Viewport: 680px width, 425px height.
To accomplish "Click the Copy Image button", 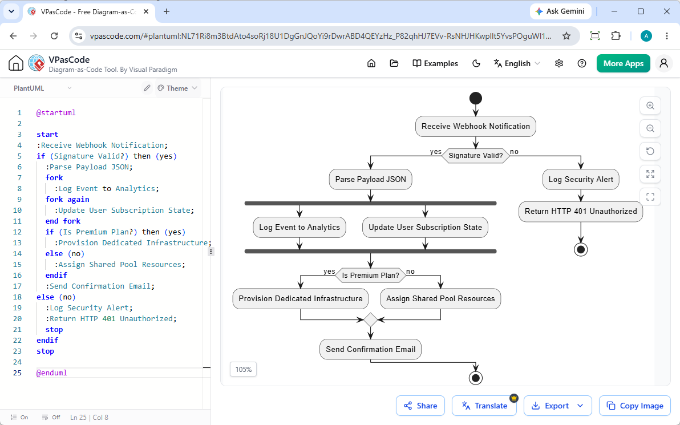I will pos(636,406).
